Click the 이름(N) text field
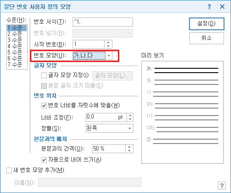This screenshot has height=193, width=231. click(x=90, y=182)
